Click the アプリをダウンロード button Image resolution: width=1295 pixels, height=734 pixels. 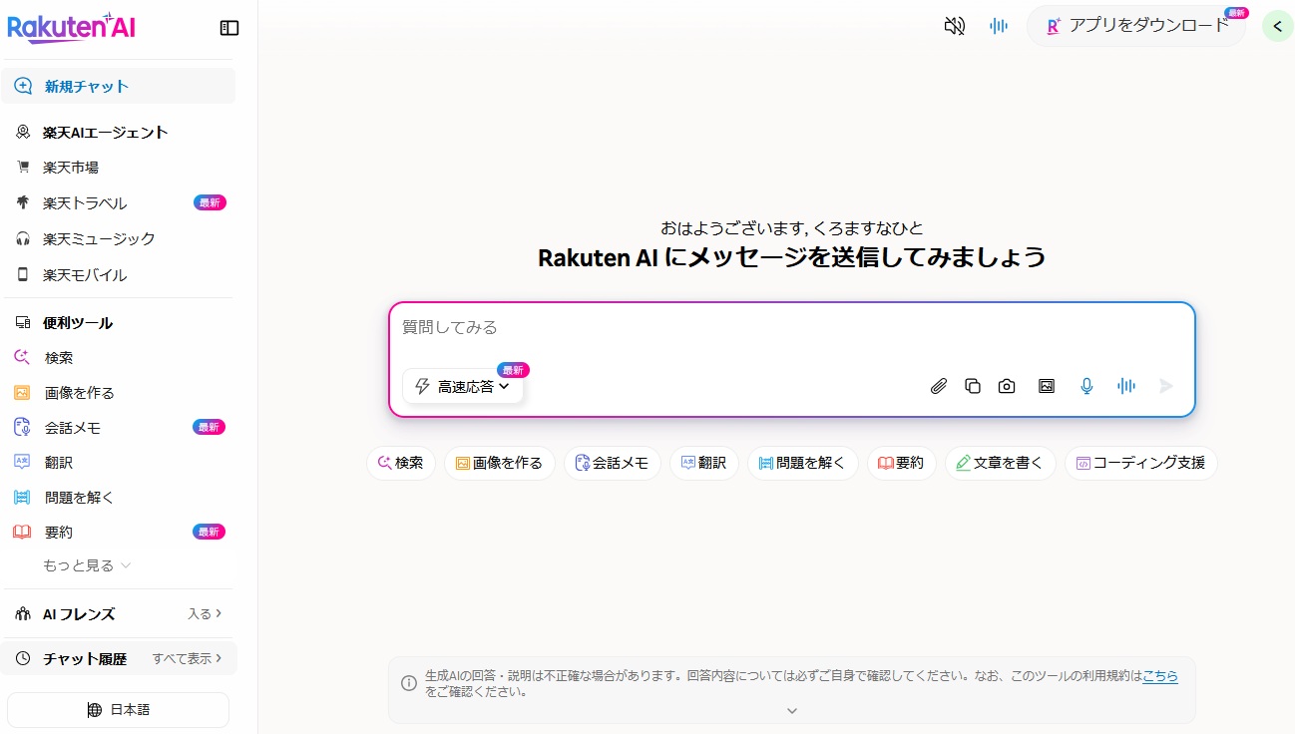pyautogui.click(x=1136, y=26)
